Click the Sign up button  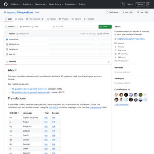tap(140, 4)
